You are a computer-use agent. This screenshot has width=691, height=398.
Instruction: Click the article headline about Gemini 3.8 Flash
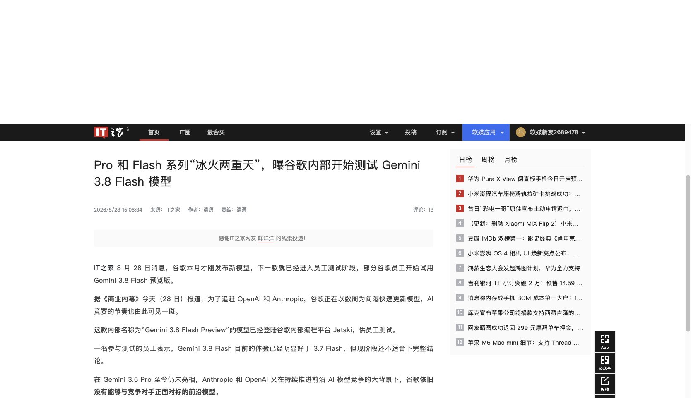click(257, 173)
